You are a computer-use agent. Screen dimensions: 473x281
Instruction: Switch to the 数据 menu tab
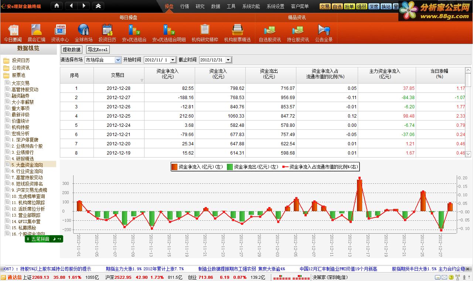click(215, 6)
